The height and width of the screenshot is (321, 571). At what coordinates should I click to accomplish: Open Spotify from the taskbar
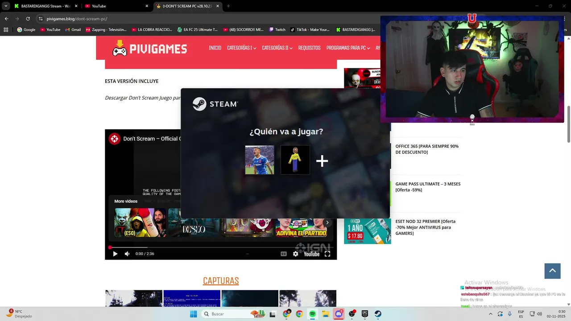(x=312, y=314)
